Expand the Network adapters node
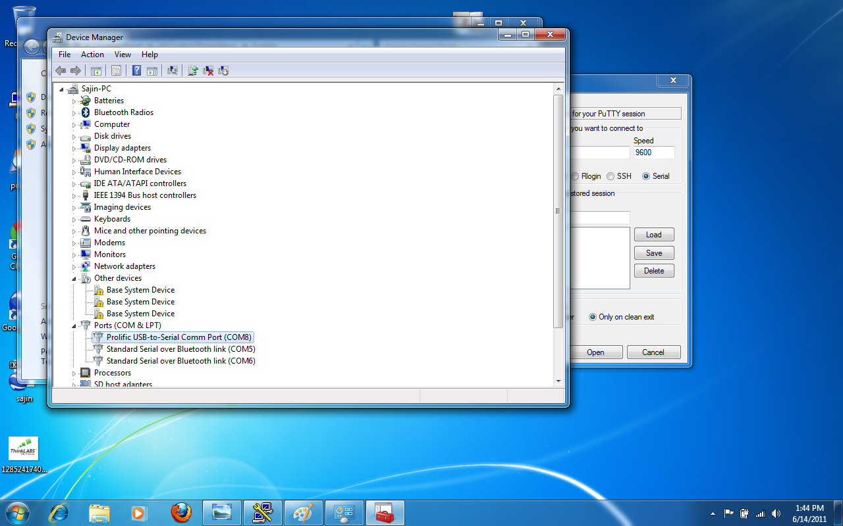Image resolution: width=843 pixels, height=526 pixels. pos(74,267)
